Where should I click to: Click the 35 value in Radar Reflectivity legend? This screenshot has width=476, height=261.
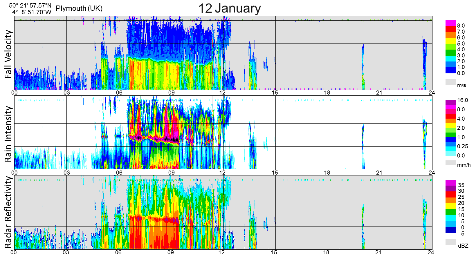tap(461, 185)
